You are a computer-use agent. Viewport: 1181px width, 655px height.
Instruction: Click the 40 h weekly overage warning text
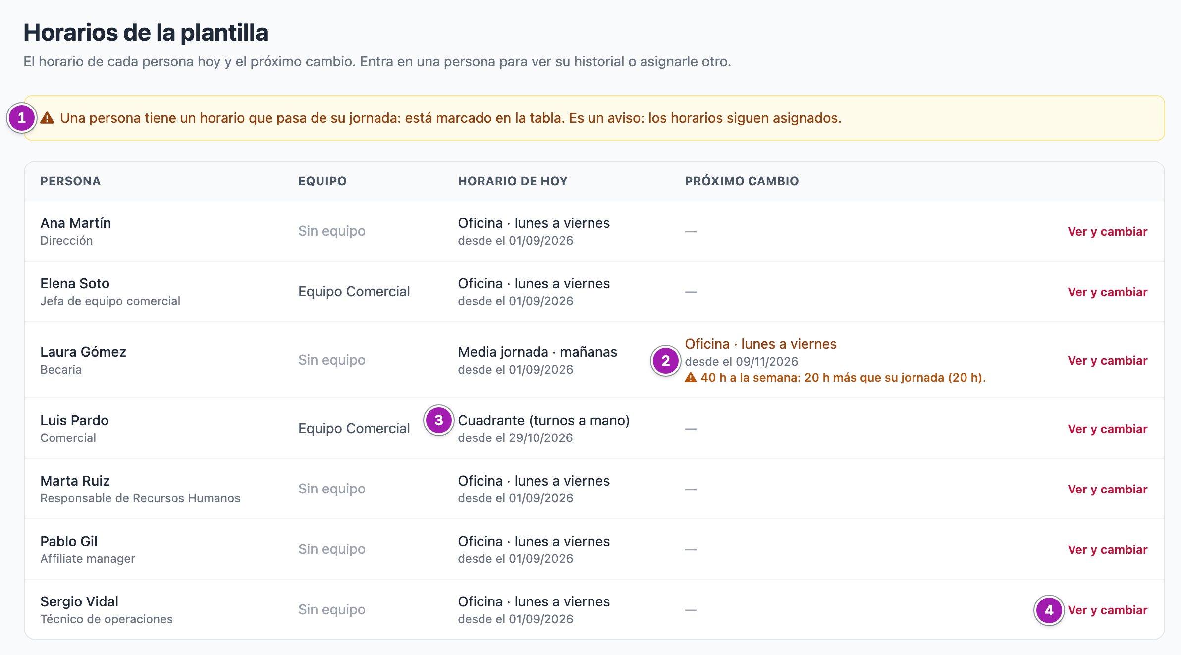(843, 378)
